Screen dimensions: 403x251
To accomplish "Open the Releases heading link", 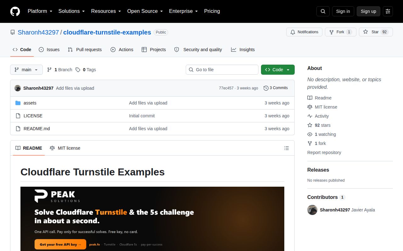I will (318, 170).
